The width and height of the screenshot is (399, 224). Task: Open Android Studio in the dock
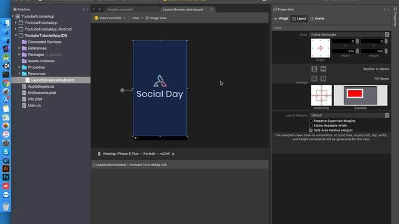6,57
